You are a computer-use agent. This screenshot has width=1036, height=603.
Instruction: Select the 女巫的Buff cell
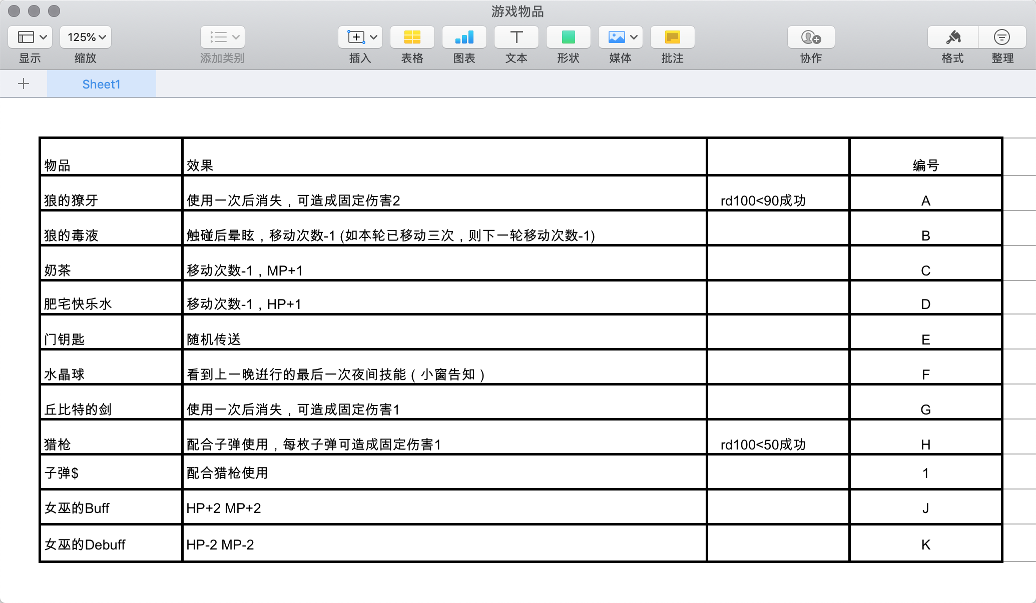click(x=111, y=507)
